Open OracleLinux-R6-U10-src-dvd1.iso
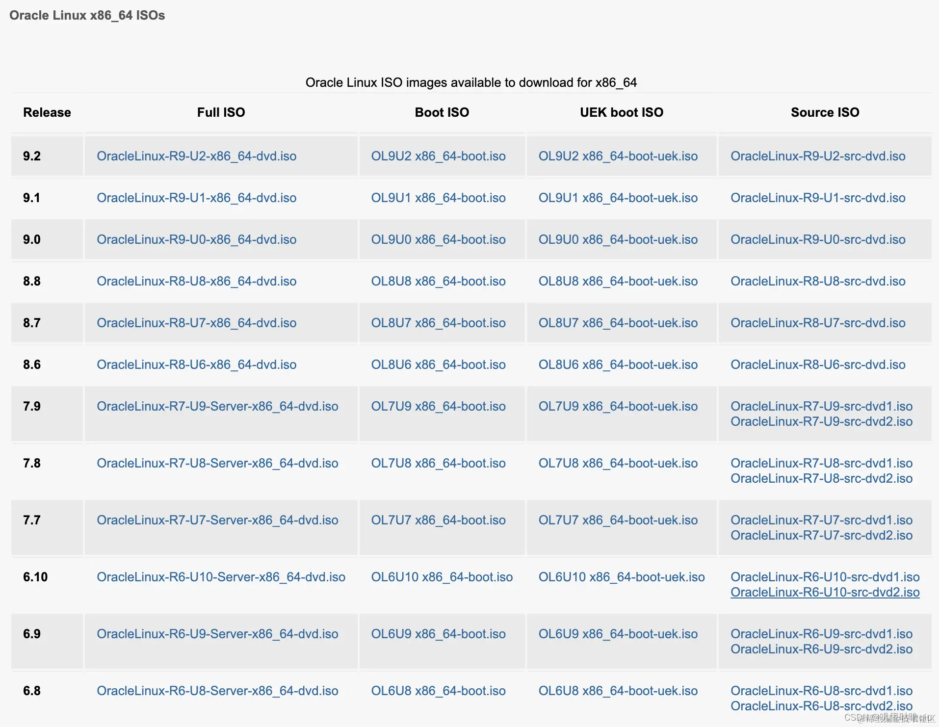939x727 pixels. pyautogui.click(x=825, y=577)
